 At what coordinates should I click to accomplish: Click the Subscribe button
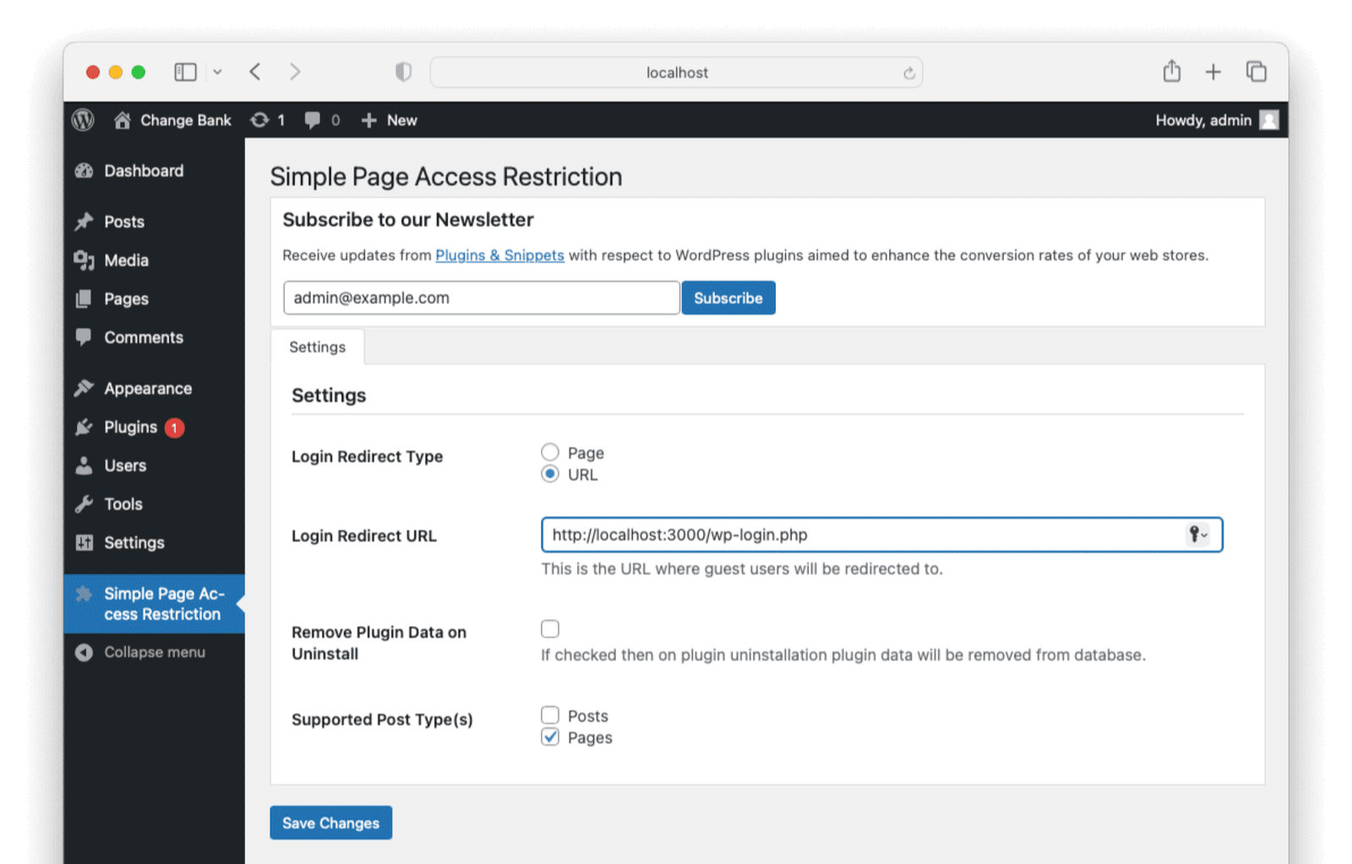click(728, 297)
